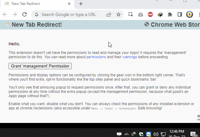The image size is (200, 137).
Task: Click the Hello. heading text
Action: tap(14, 44)
